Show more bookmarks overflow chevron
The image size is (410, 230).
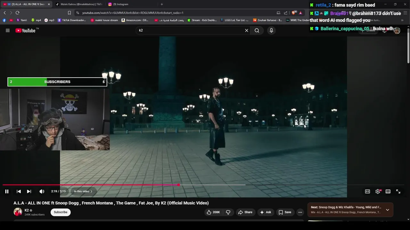point(402,20)
